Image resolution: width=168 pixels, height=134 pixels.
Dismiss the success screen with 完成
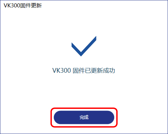pos(84,117)
